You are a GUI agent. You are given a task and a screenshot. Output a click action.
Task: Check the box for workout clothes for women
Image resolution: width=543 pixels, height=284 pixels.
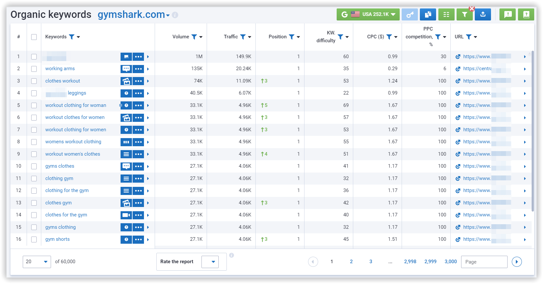click(x=34, y=118)
